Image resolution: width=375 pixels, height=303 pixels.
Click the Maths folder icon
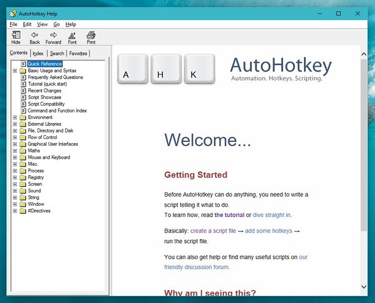coord(23,151)
